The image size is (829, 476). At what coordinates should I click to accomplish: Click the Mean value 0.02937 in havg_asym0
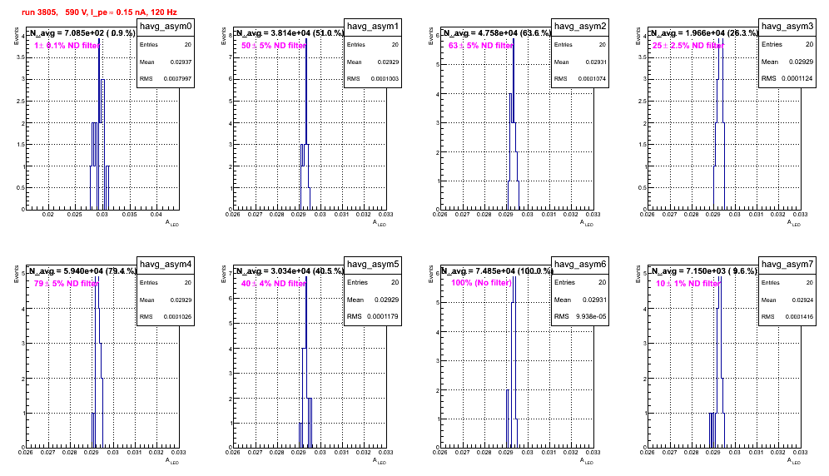point(181,62)
